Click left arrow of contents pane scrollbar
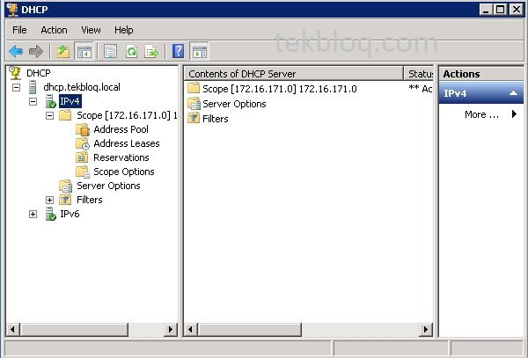Screen dimensions: 528x358 [191, 329]
